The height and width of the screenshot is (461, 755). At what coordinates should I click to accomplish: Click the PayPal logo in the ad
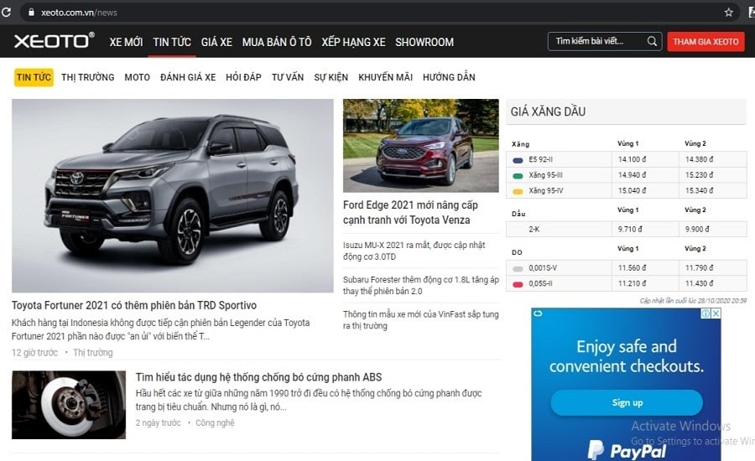point(627,450)
